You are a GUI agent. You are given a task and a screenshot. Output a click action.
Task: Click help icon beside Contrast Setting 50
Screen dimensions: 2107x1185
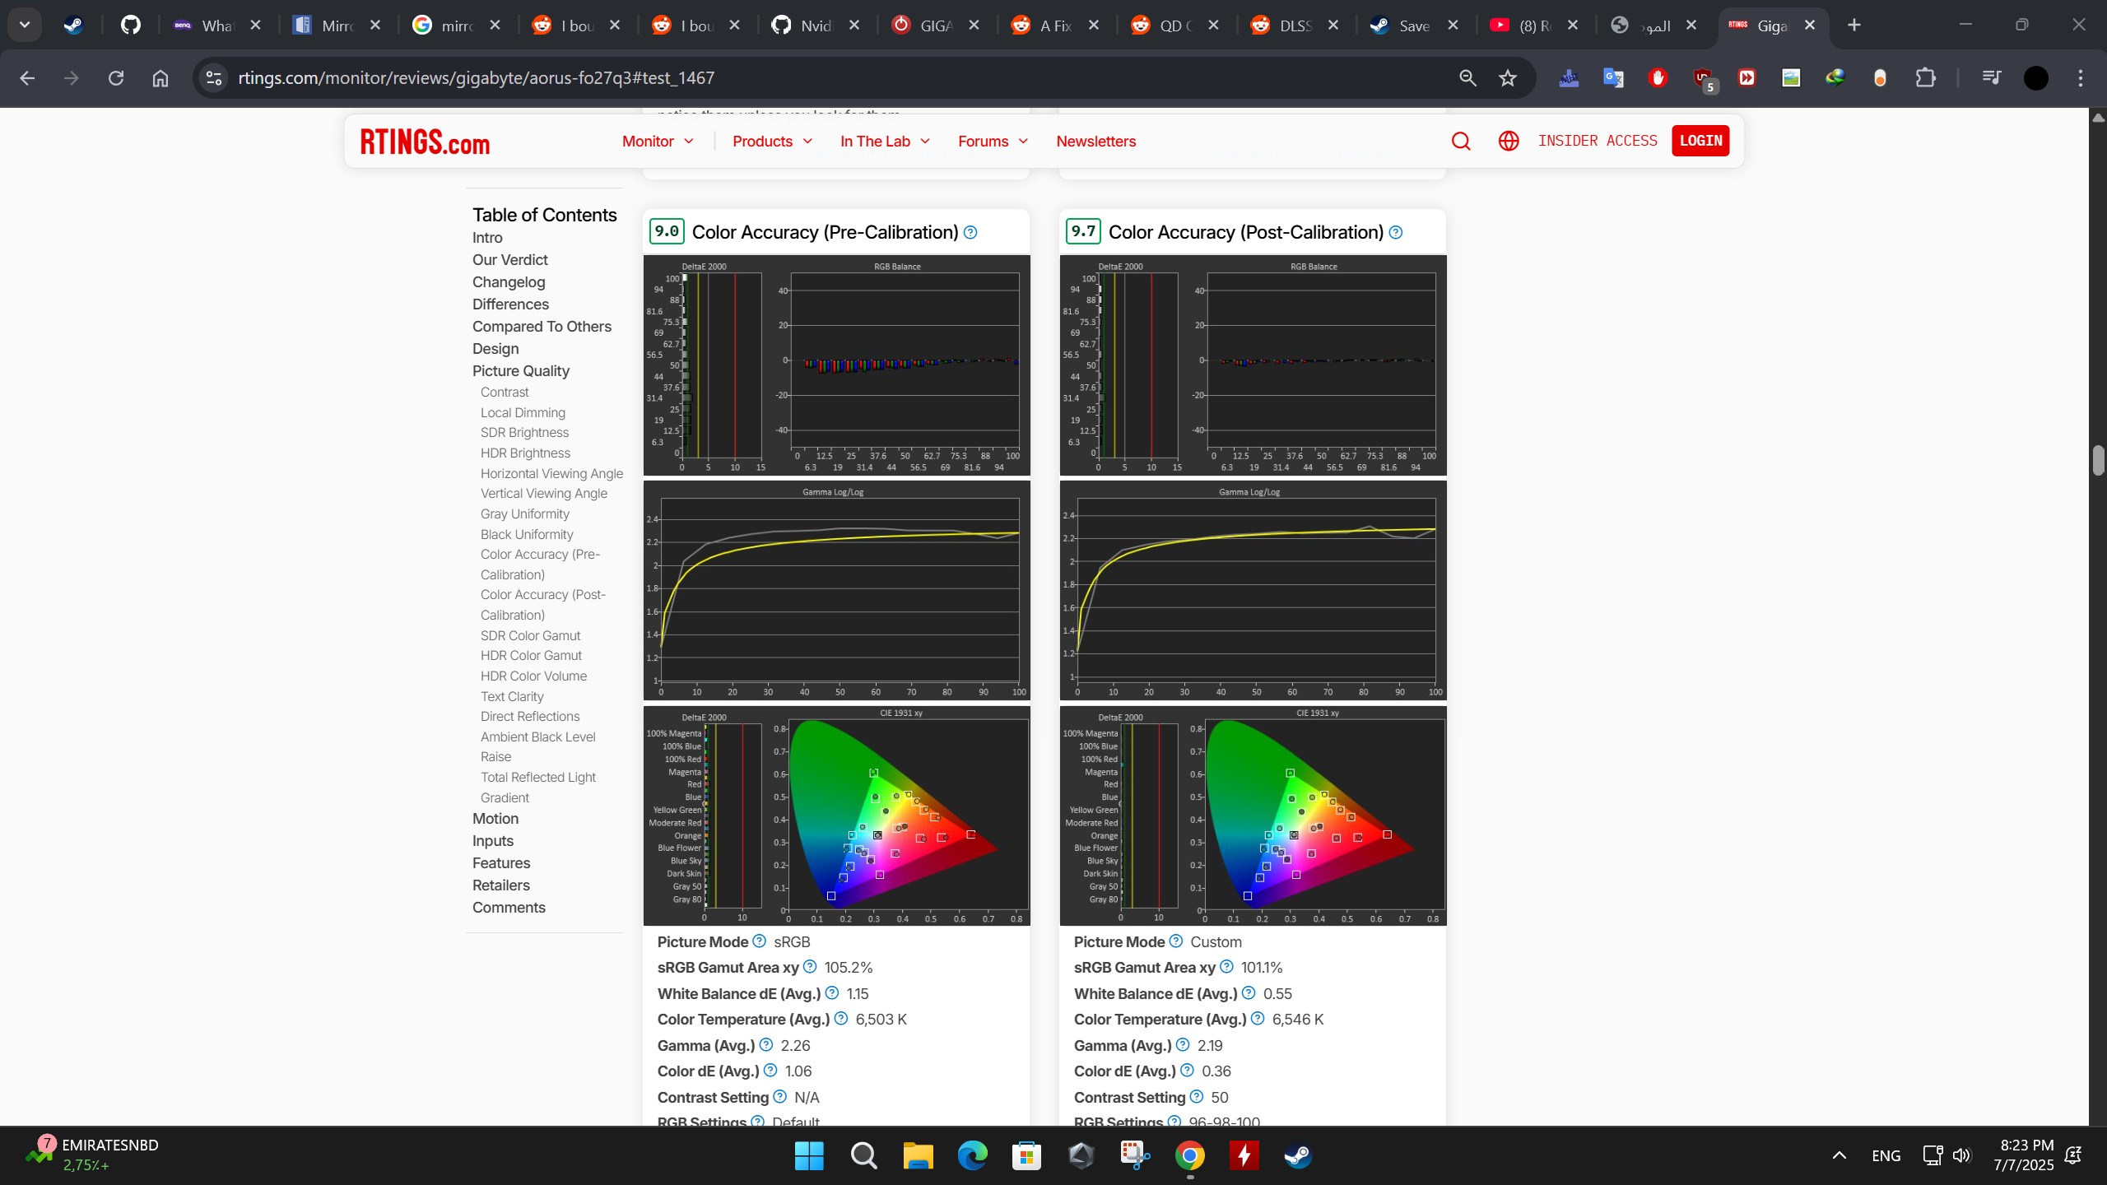[x=1197, y=1097]
